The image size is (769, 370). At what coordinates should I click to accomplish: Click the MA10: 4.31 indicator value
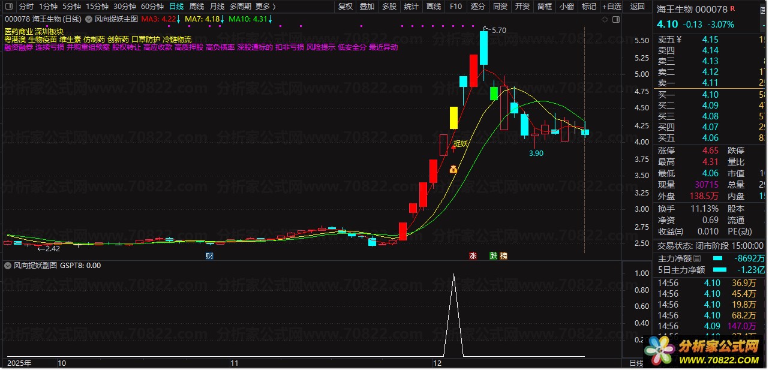[x=248, y=19]
